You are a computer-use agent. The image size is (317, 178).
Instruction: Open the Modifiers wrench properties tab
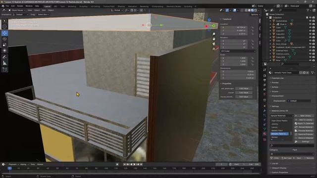pyautogui.click(x=264, y=111)
